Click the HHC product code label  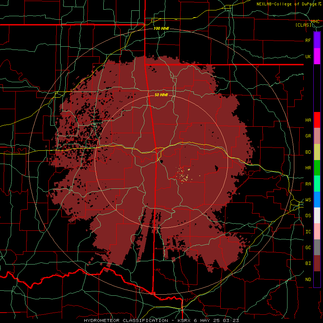315,21
